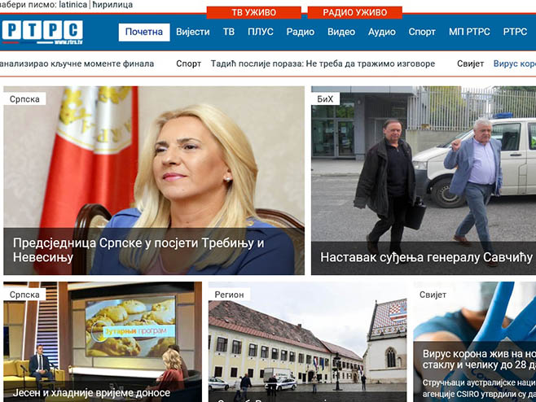Click Српска tag on the studio story
536x402 pixels.
(24, 295)
